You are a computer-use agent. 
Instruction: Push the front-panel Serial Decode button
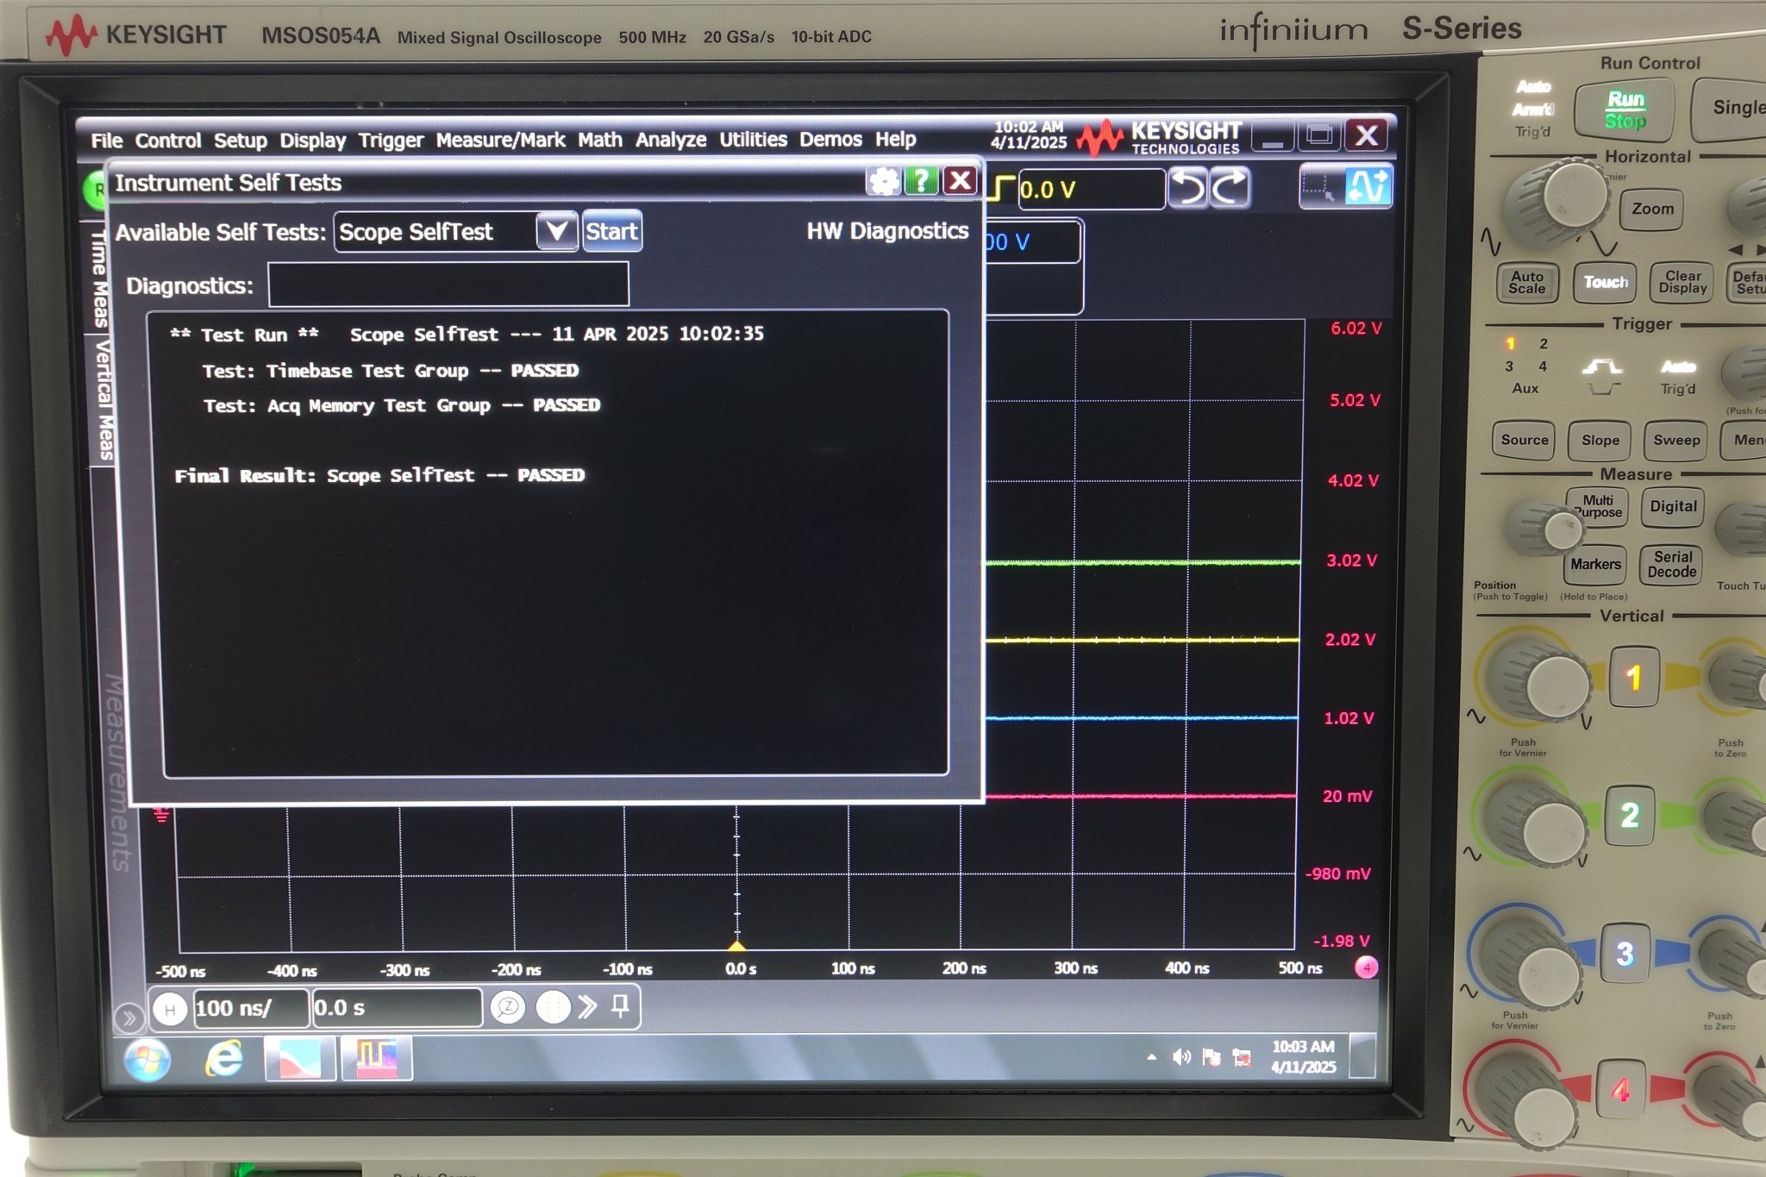pyautogui.click(x=1672, y=565)
